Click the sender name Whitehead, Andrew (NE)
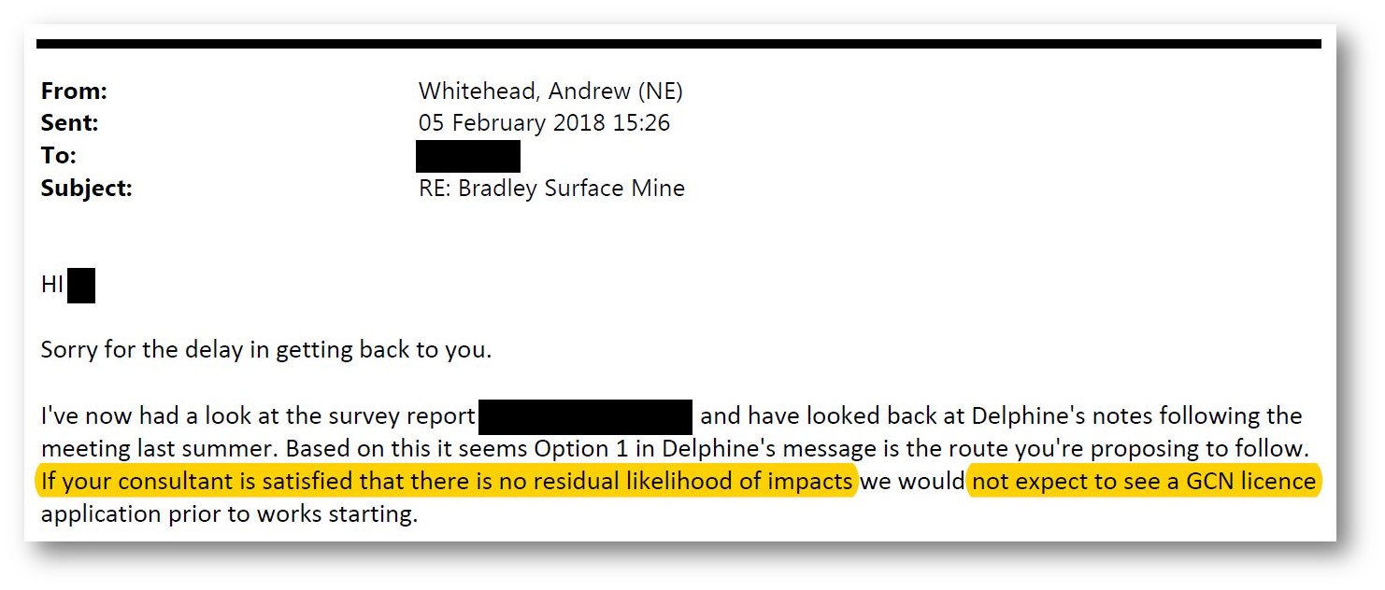 (x=550, y=91)
